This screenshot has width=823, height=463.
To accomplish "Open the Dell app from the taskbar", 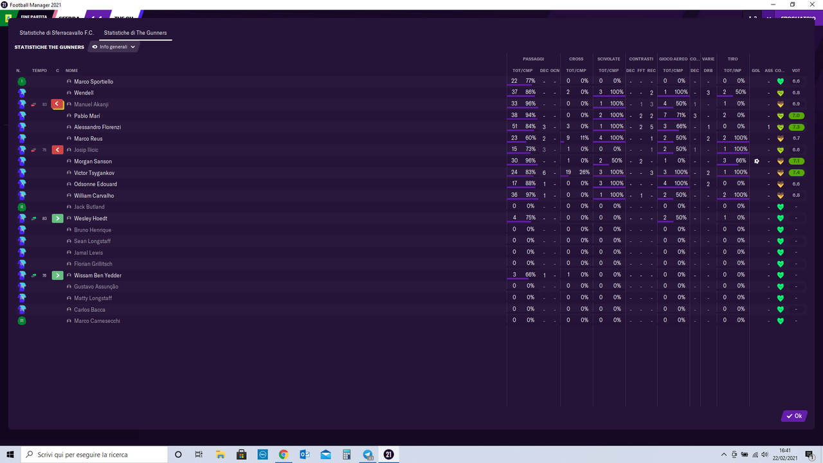I will [x=262, y=455].
